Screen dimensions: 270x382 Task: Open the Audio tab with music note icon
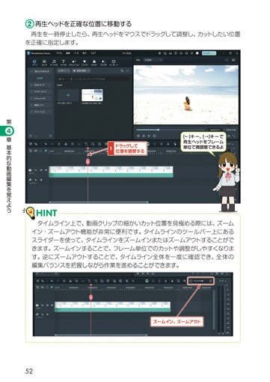[54, 62]
